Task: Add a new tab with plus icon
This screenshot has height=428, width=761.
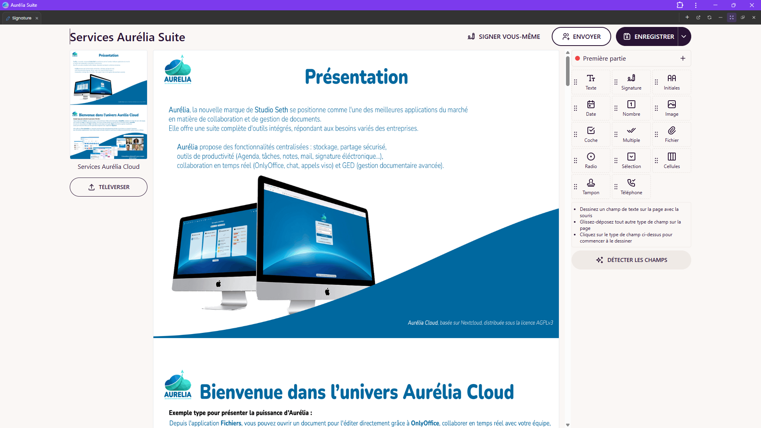Action: tap(687, 17)
